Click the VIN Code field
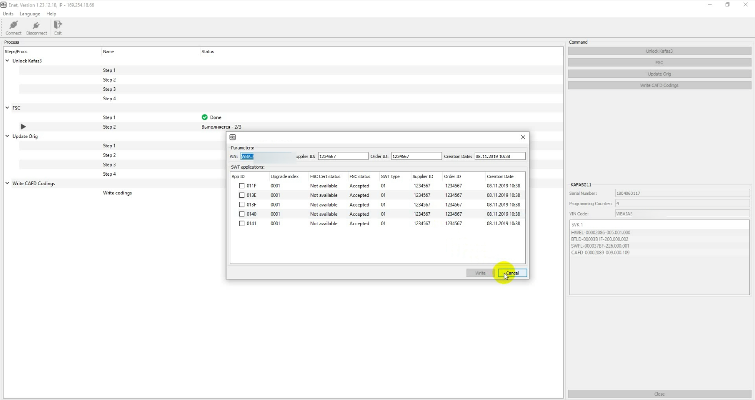 [682, 214]
